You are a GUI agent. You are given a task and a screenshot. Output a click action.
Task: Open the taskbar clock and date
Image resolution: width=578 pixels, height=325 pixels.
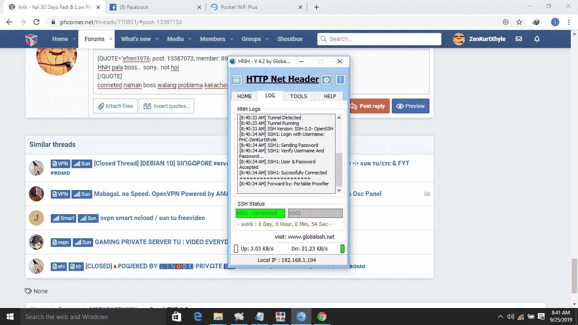coord(560,317)
